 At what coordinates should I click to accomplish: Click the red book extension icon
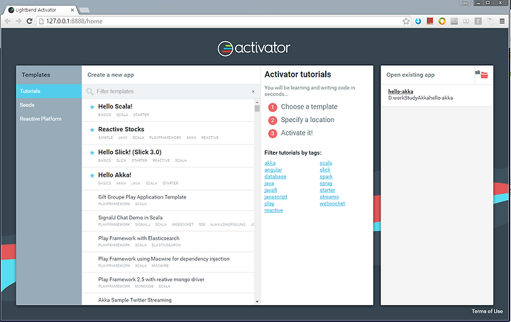[430, 21]
